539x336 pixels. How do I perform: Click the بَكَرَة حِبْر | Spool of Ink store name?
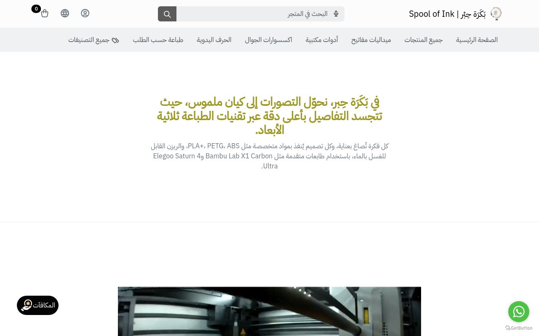pyautogui.click(x=447, y=14)
